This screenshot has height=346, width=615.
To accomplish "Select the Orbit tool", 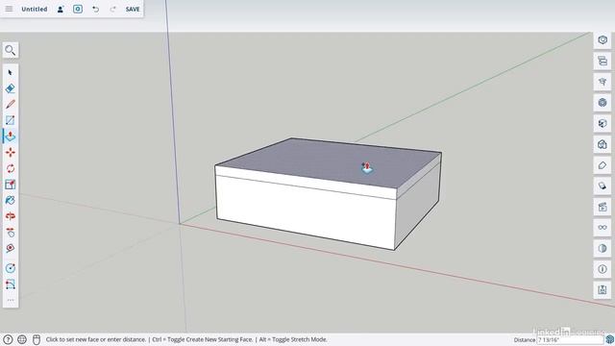I will (11, 216).
